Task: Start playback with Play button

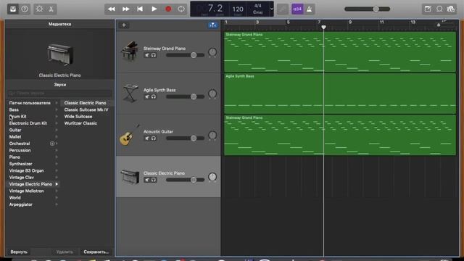Action: coord(154,9)
